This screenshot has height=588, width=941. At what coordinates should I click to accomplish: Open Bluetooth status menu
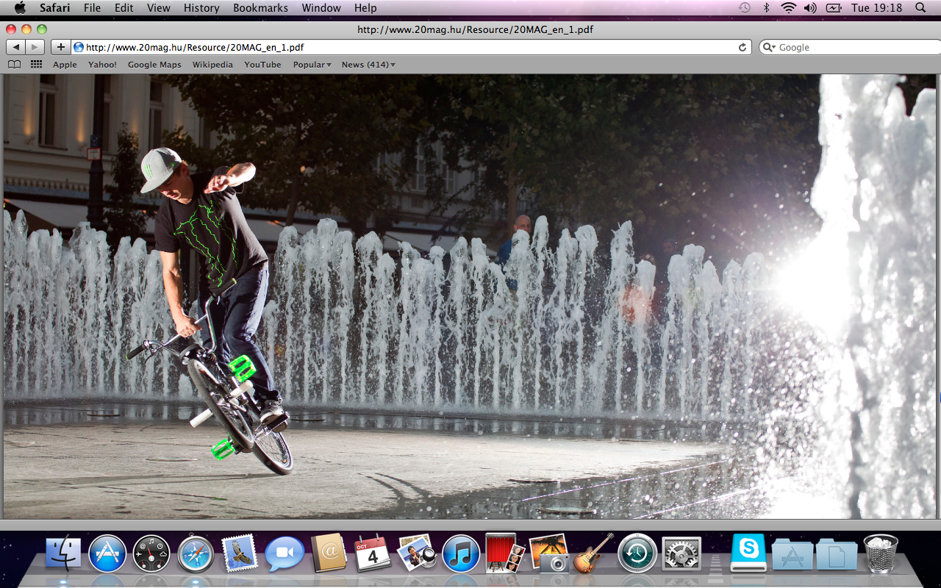click(766, 7)
